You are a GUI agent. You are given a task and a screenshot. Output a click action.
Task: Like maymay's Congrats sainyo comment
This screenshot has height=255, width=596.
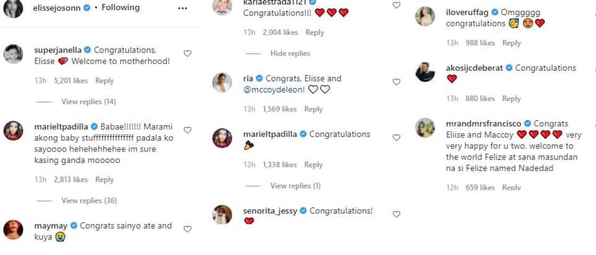(187, 229)
